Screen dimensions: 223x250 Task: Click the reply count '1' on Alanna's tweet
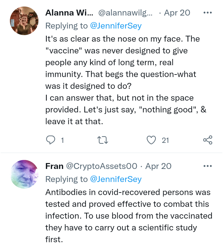[62, 140]
